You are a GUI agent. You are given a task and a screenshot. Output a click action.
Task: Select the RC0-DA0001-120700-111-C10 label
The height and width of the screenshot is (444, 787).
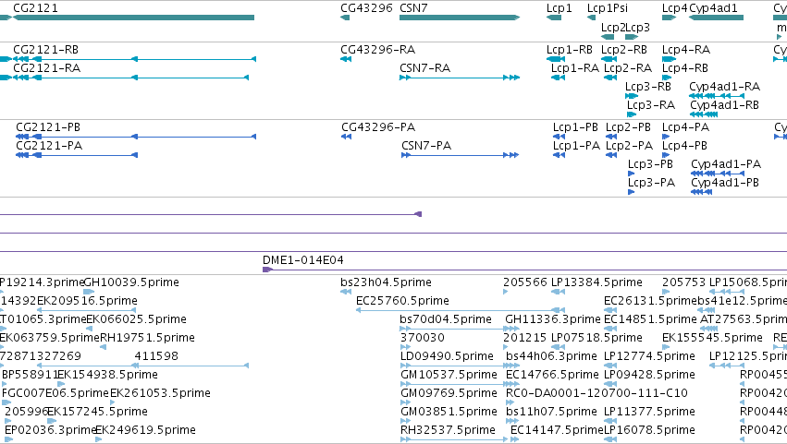[596, 393]
